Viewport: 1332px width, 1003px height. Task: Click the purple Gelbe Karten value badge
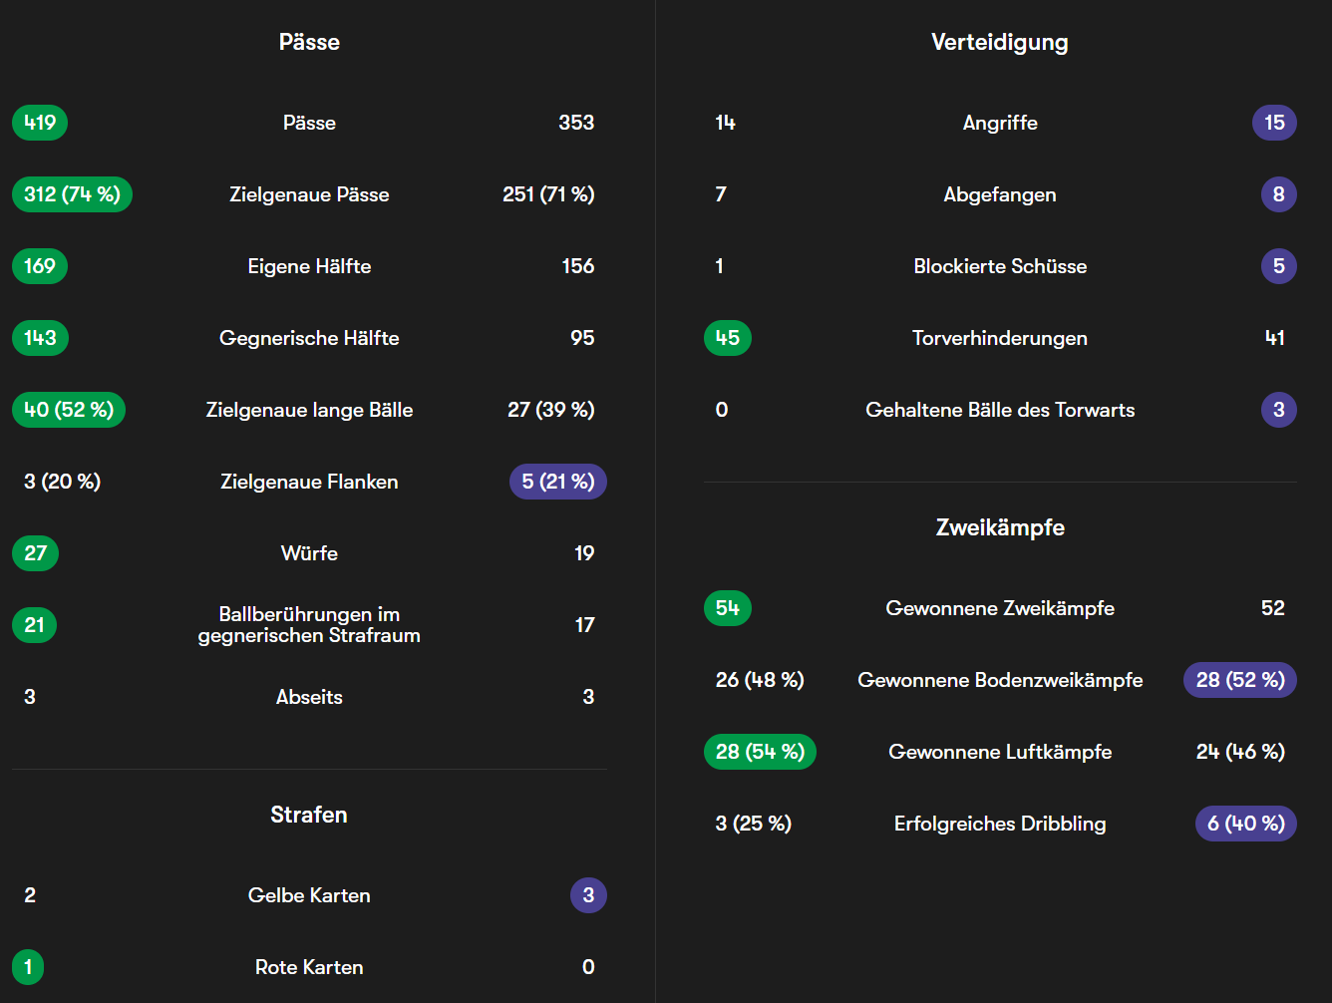tap(588, 895)
